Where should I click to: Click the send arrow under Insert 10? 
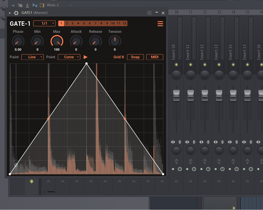click(176, 181)
